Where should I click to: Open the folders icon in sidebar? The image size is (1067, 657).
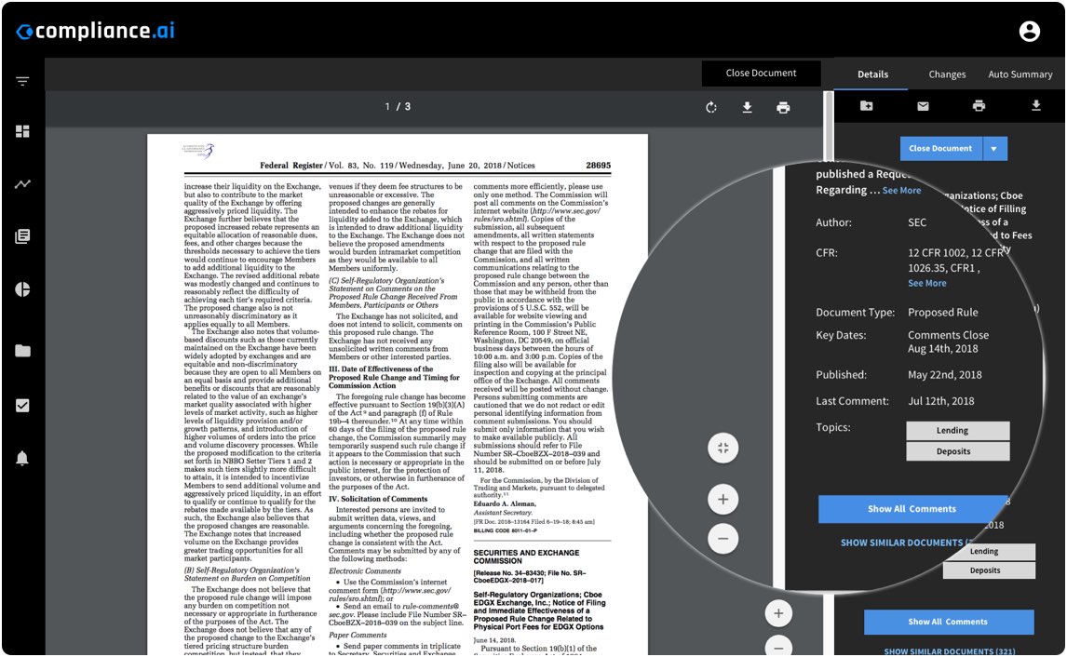[x=22, y=351]
